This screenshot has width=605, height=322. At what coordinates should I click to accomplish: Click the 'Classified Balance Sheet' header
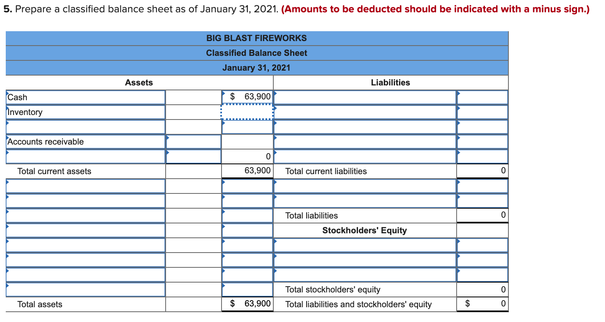[256, 53]
